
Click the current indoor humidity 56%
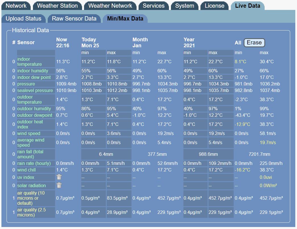pyautogui.click(x=60, y=71)
